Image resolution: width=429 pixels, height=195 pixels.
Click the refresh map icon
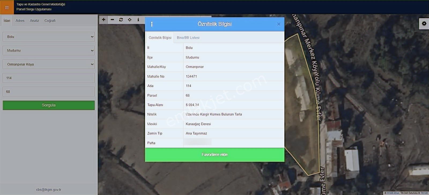coord(121,20)
